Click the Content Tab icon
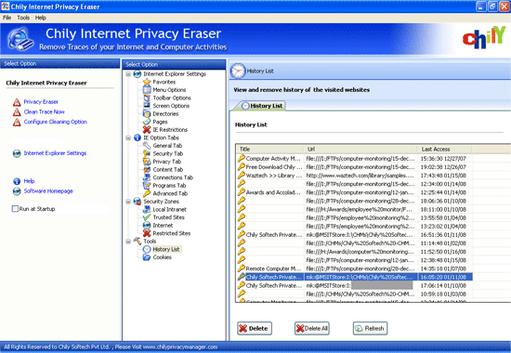 [x=147, y=169]
